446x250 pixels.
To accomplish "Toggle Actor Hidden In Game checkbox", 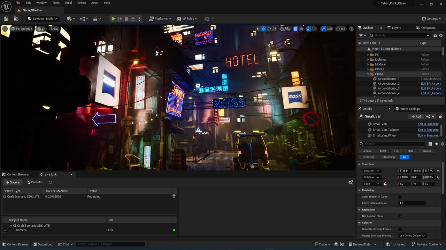I will 400,197.
